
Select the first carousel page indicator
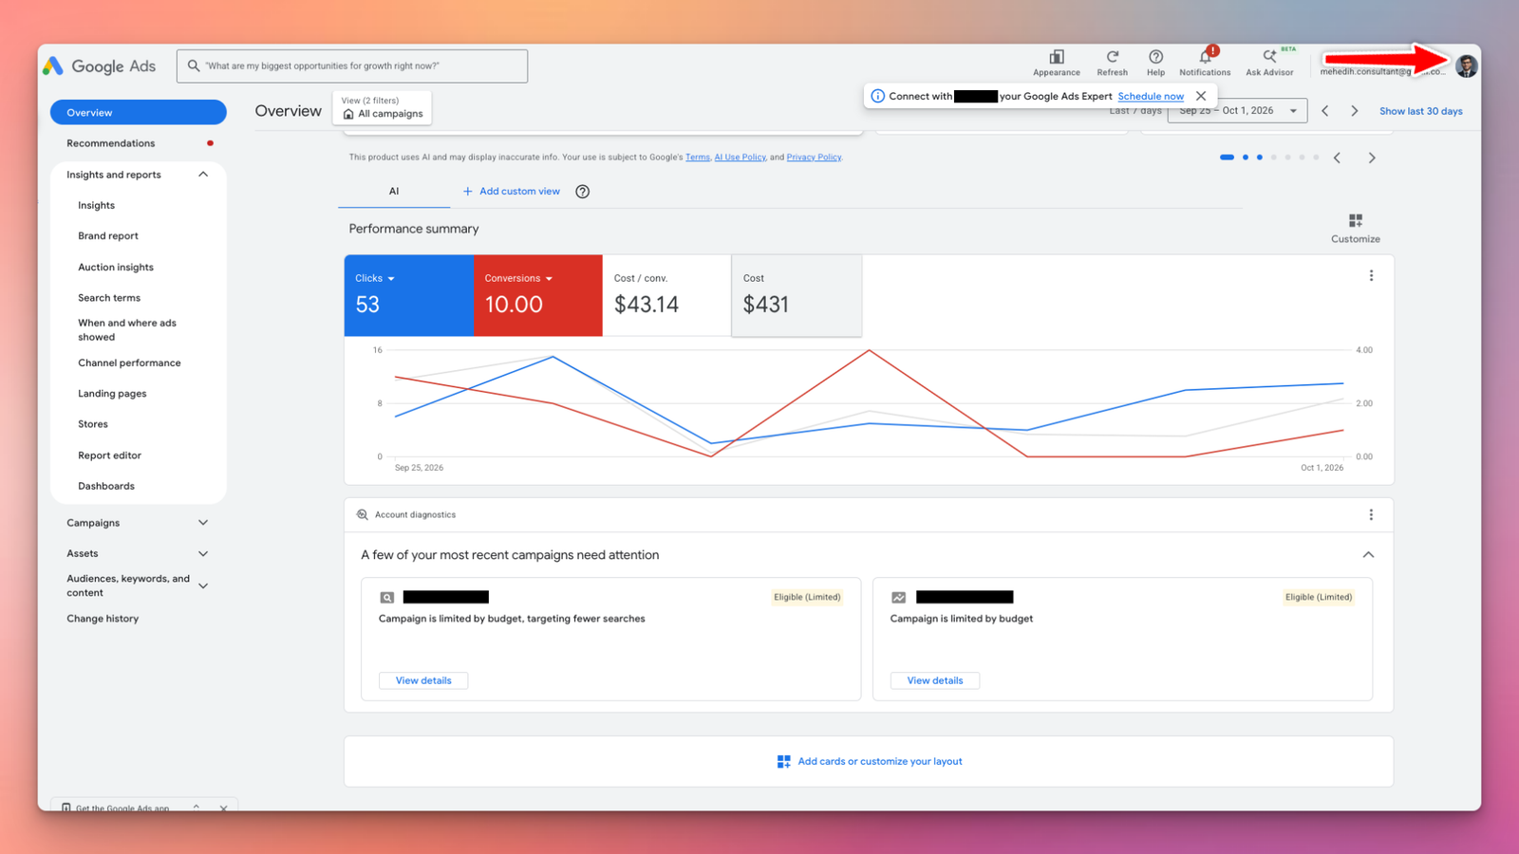pyautogui.click(x=1227, y=158)
